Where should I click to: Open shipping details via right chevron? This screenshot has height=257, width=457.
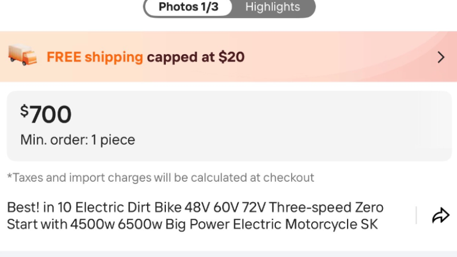441,57
